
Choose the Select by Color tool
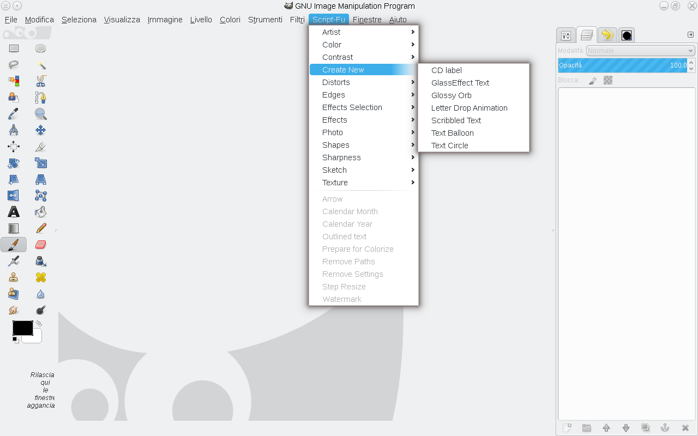pos(14,81)
